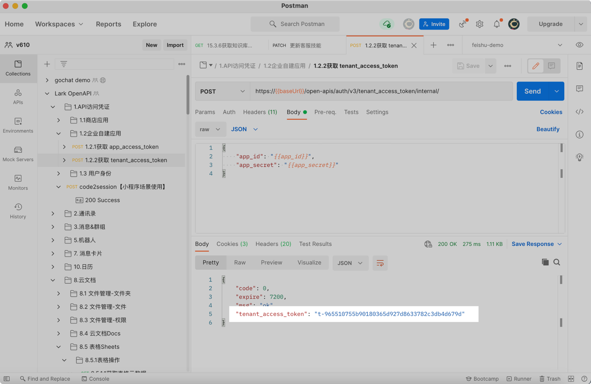Click the Beautify link
The height and width of the screenshot is (384, 591).
coord(548,129)
